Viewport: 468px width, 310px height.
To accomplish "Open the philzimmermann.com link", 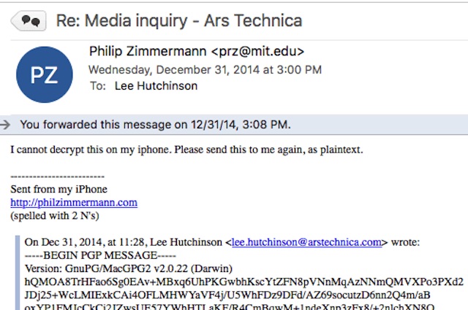I will (x=74, y=203).
